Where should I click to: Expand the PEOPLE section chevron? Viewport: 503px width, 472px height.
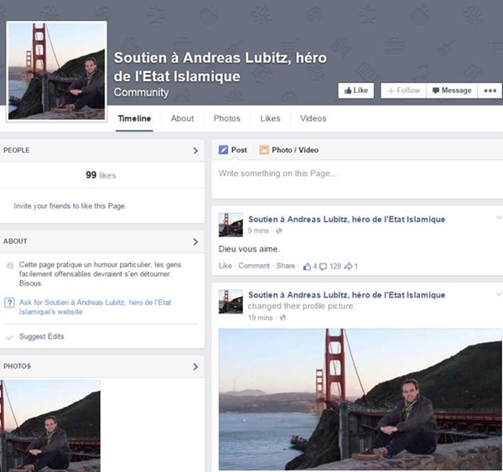195,151
